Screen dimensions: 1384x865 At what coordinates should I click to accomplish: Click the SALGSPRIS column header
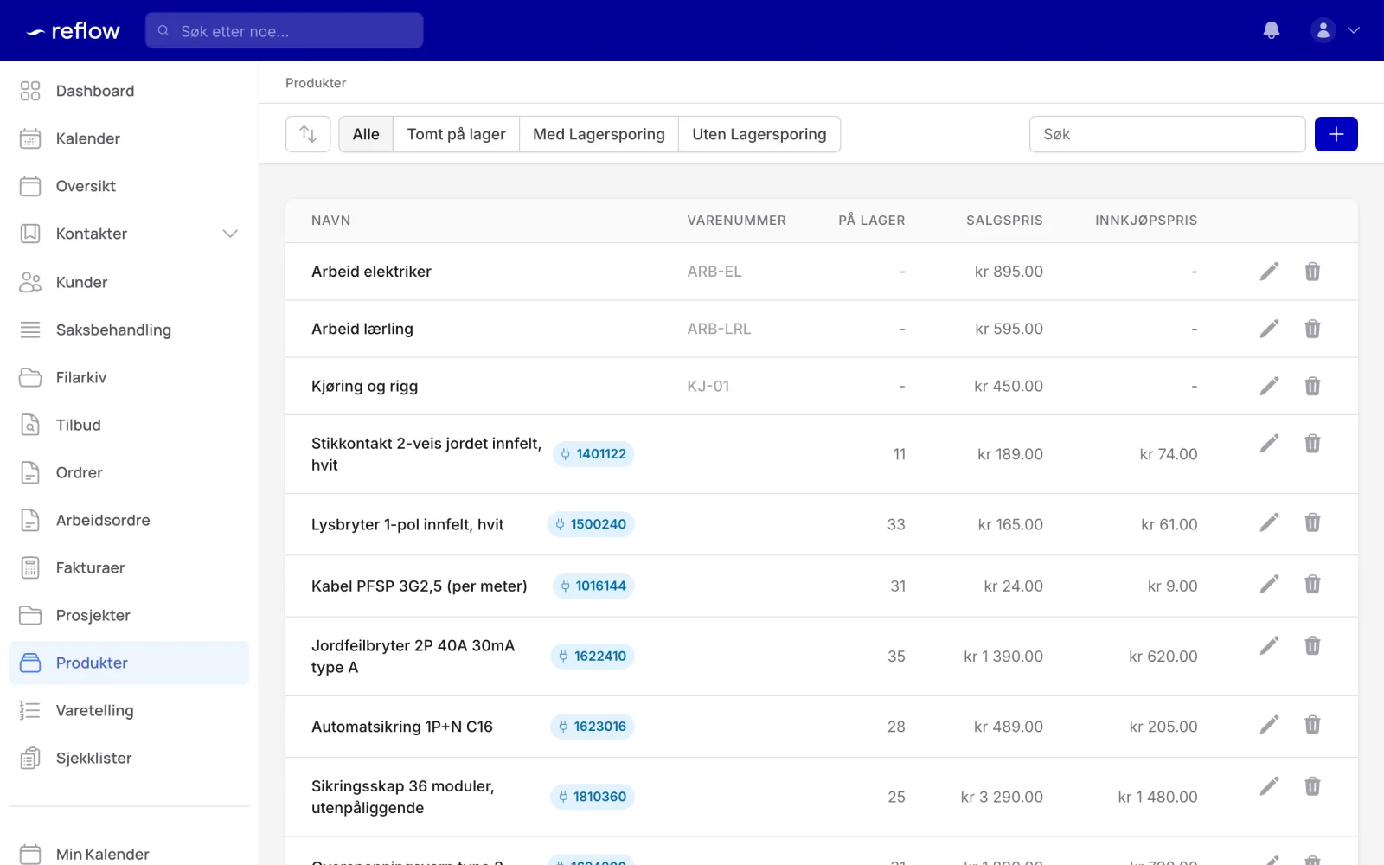tap(1004, 221)
